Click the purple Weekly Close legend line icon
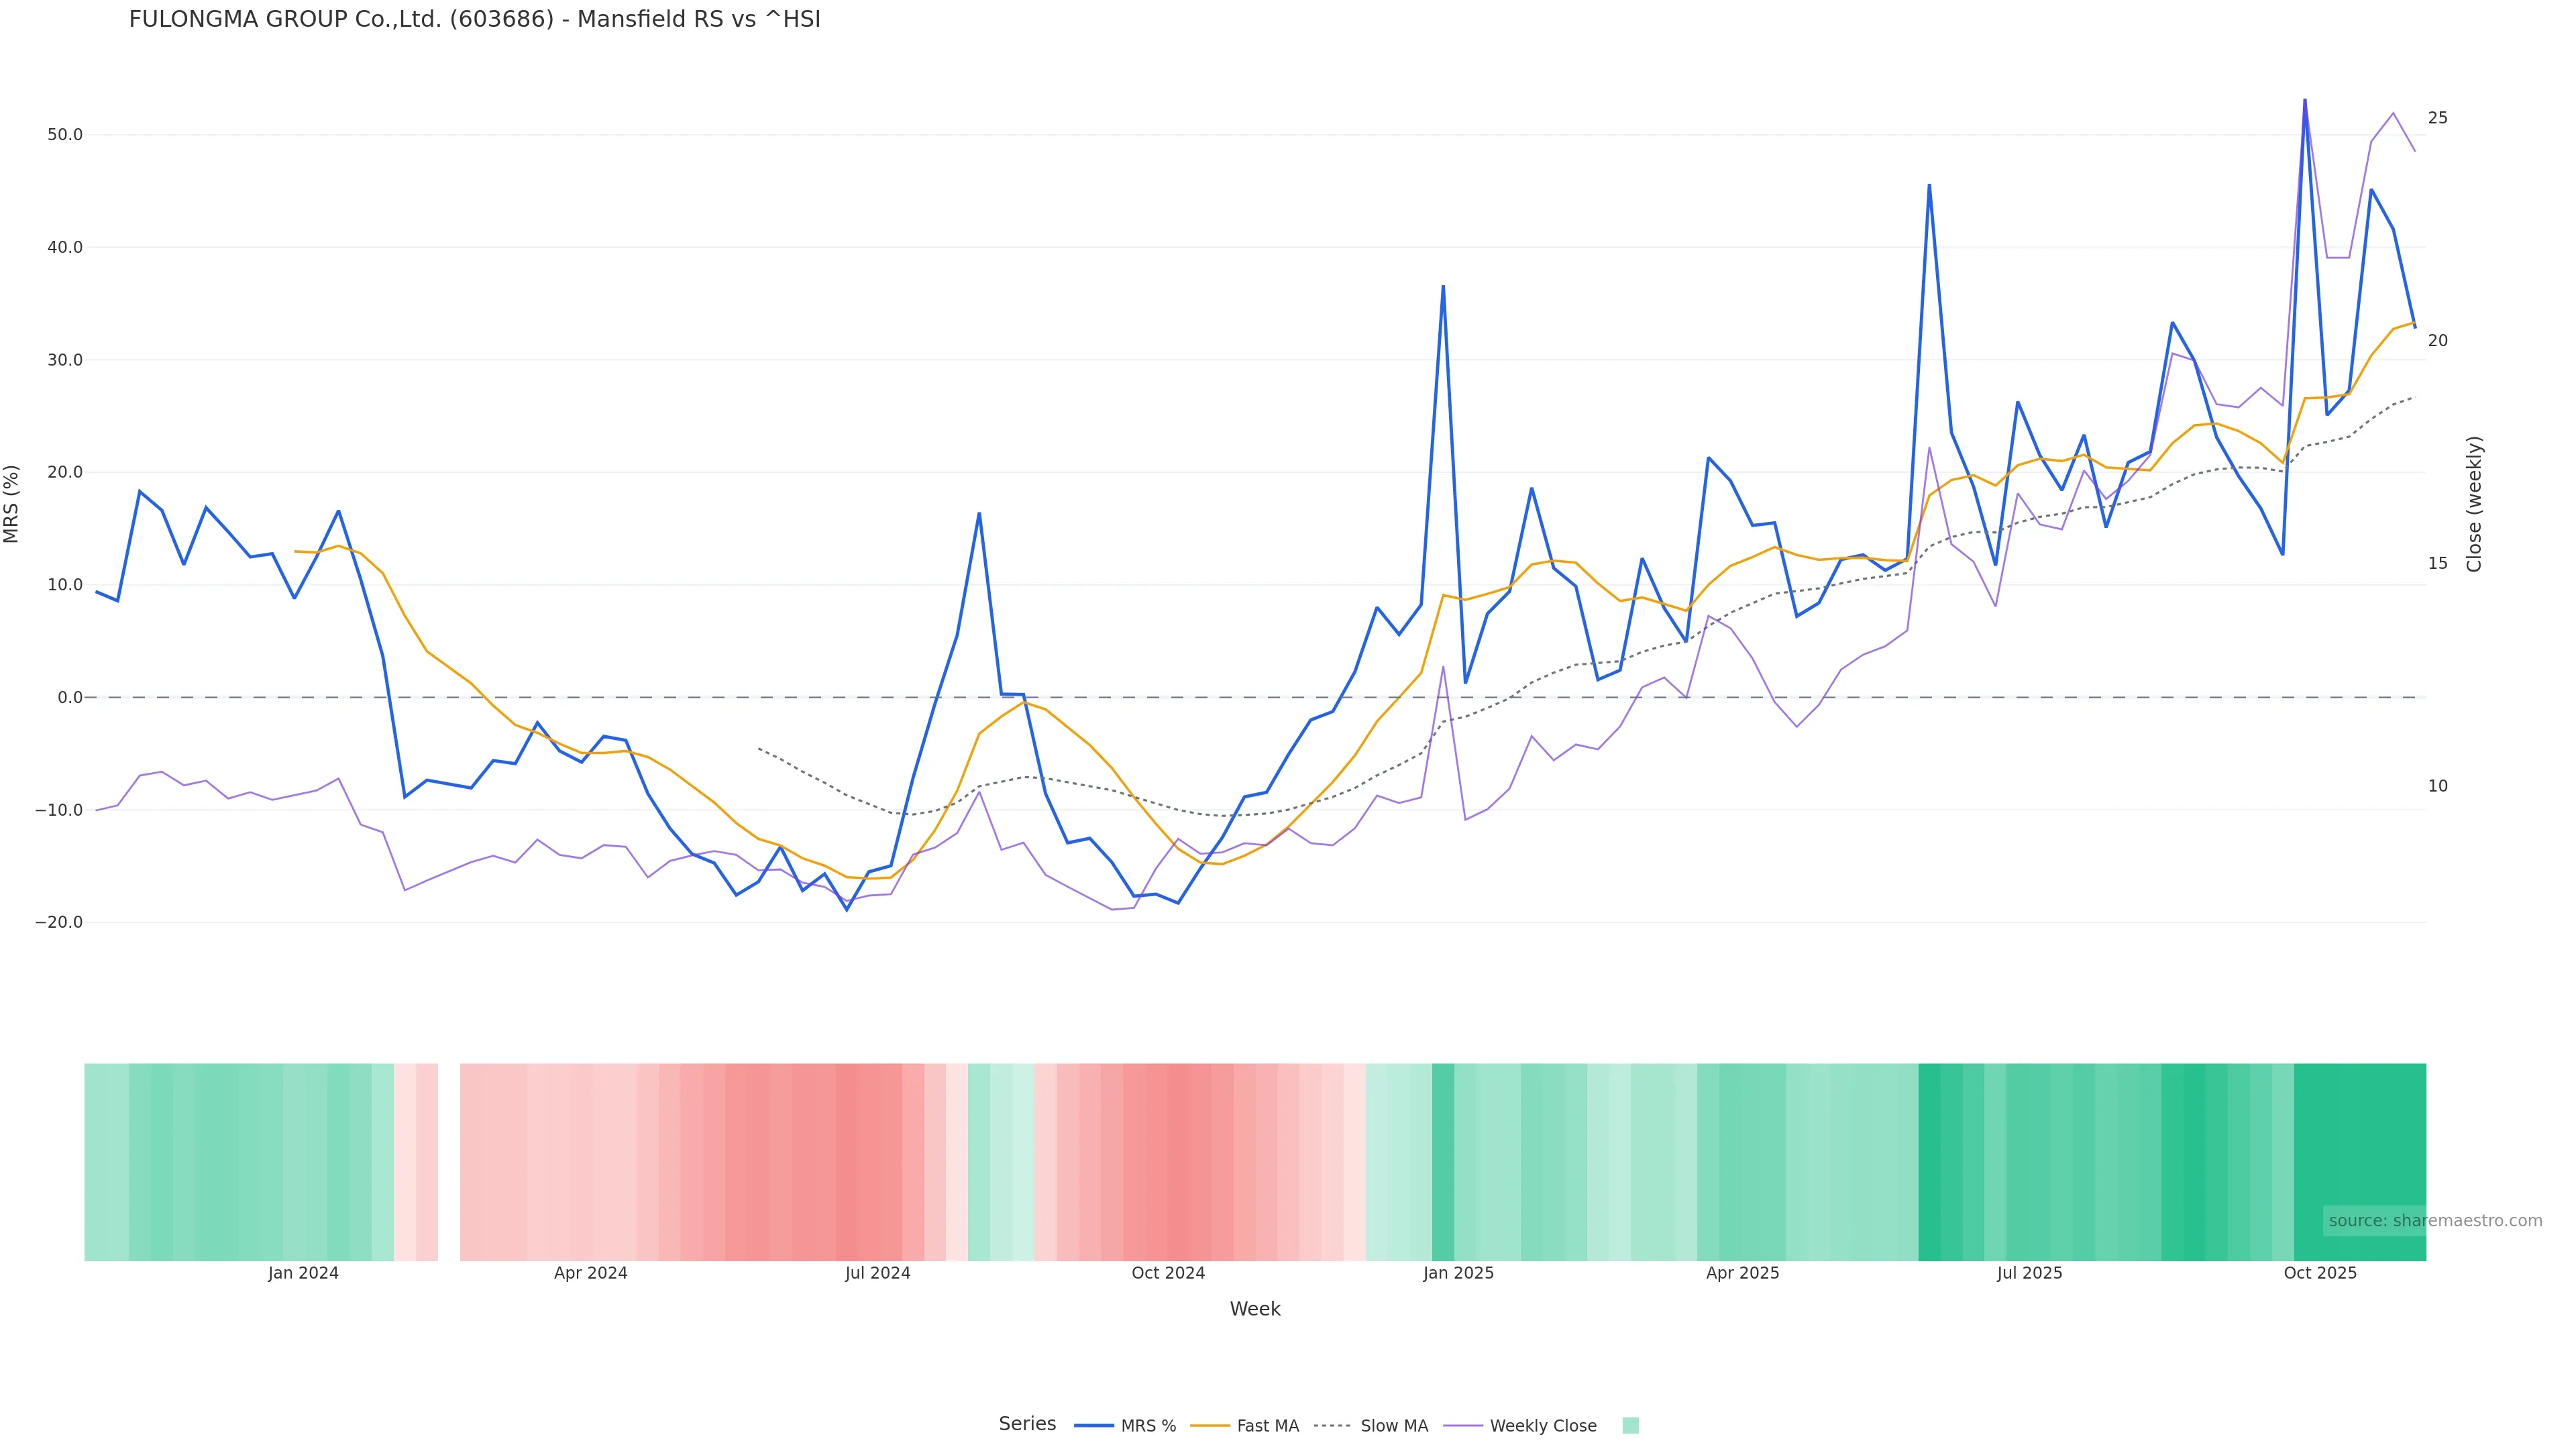The height and width of the screenshot is (1449, 2576). (1463, 1426)
